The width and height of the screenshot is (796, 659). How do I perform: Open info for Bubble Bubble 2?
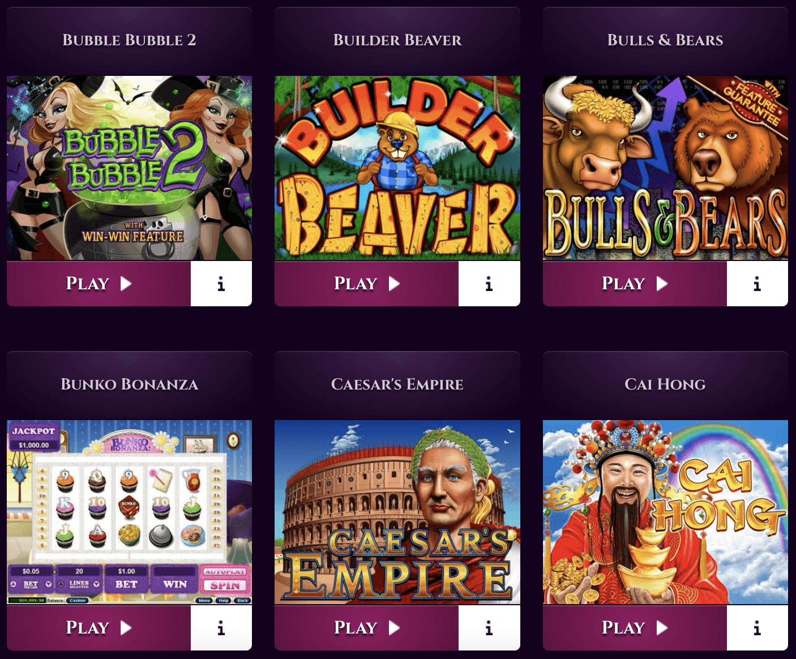point(221,284)
